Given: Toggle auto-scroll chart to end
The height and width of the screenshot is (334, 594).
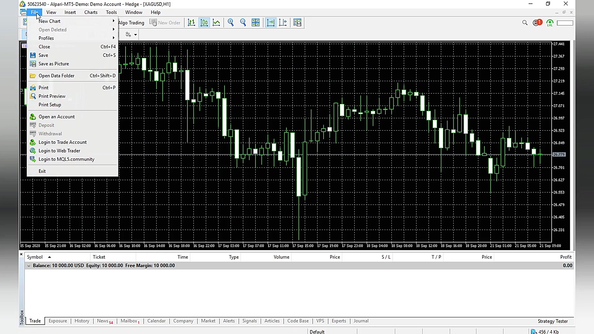Looking at the screenshot, I should click(x=271, y=23).
